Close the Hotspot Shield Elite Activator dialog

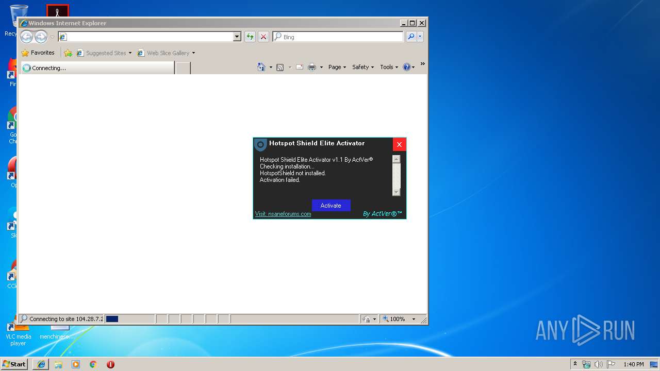tap(399, 144)
